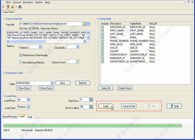Click the Show Count button
This screenshot has height=140, width=195.
(46, 88)
